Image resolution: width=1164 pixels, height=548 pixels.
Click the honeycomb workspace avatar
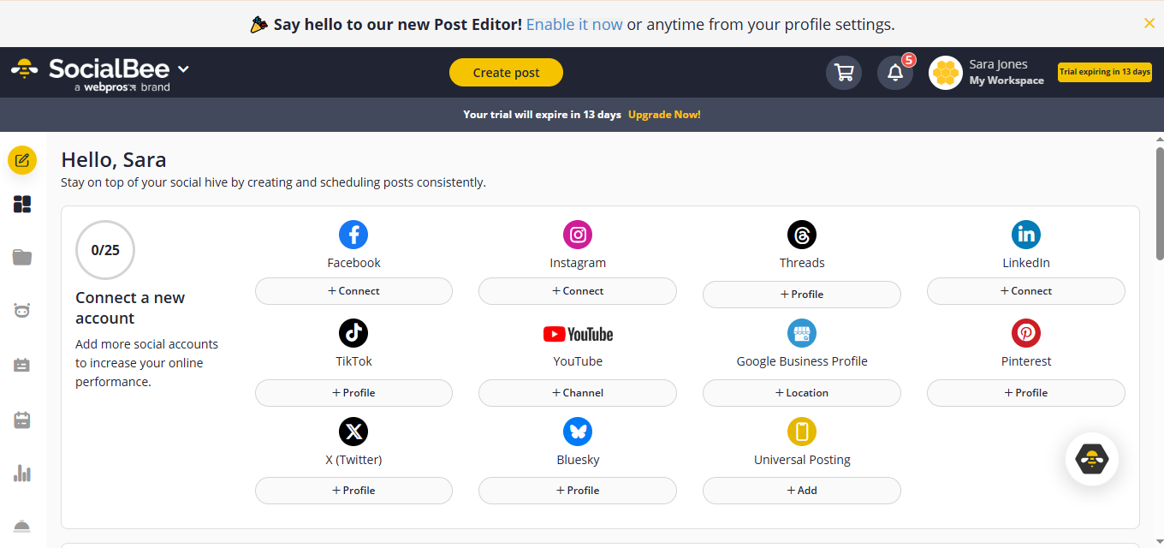click(x=946, y=73)
